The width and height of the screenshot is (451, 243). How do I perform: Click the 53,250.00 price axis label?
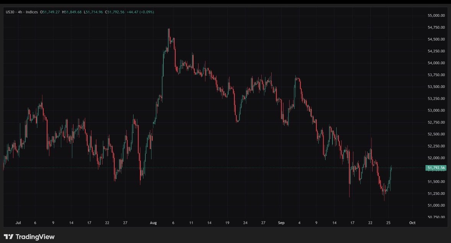point(436,99)
